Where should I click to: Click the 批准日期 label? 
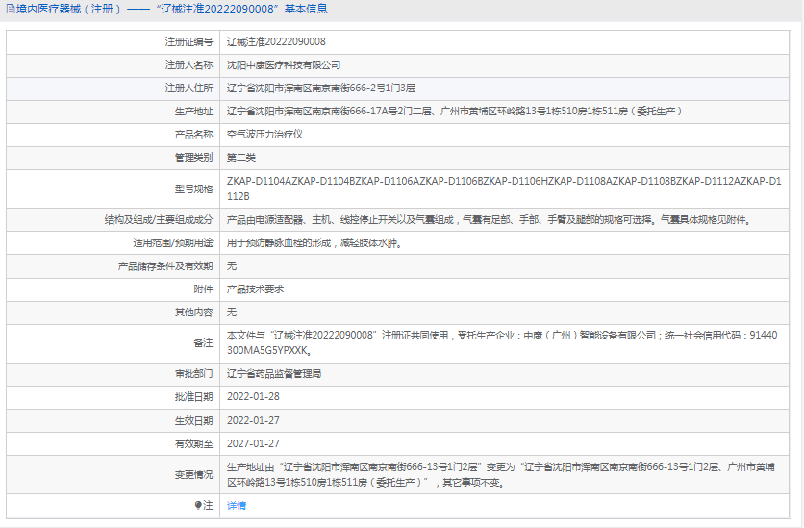pyautogui.click(x=193, y=397)
